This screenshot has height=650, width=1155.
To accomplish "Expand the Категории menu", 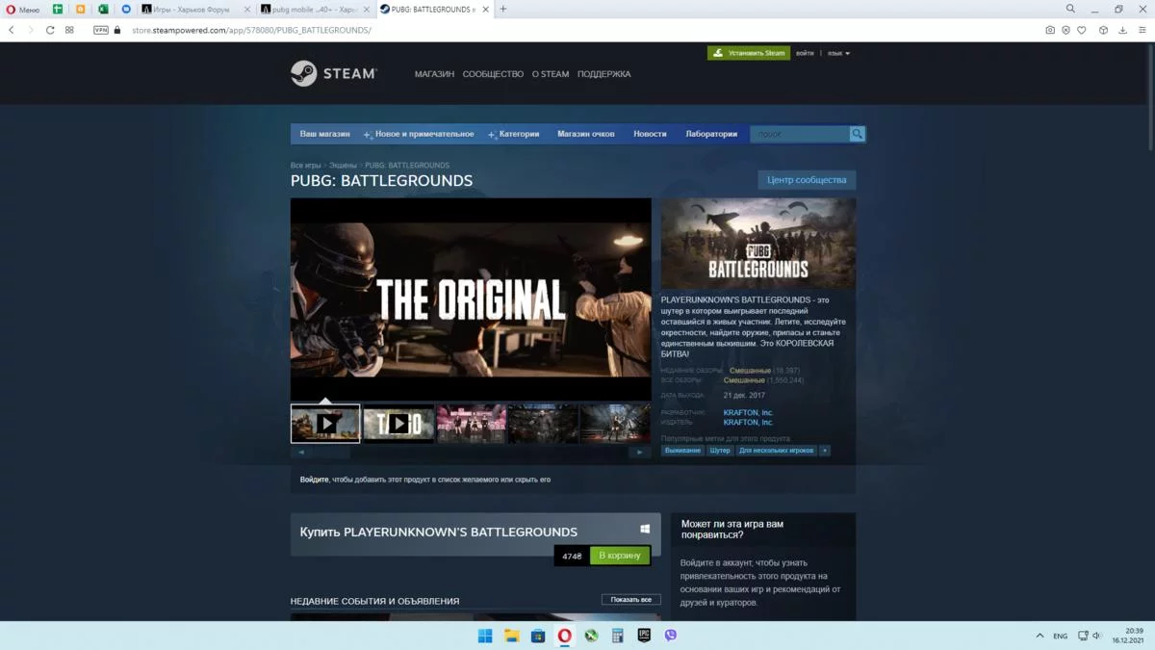I will pyautogui.click(x=514, y=134).
